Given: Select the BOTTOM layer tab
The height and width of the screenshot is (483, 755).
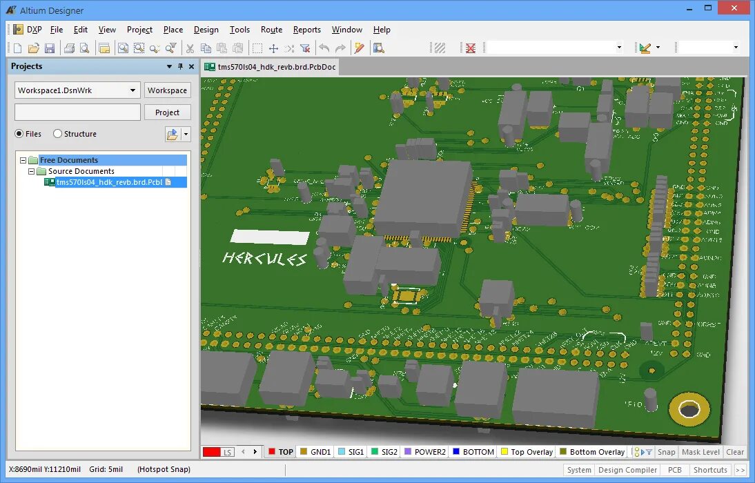Looking at the screenshot, I should click(x=473, y=452).
